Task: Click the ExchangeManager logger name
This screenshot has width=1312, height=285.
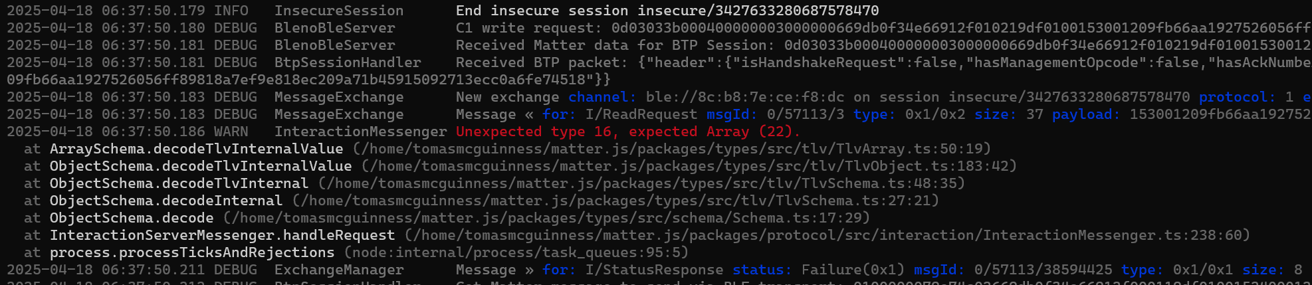Action: (x=338, y=270)
